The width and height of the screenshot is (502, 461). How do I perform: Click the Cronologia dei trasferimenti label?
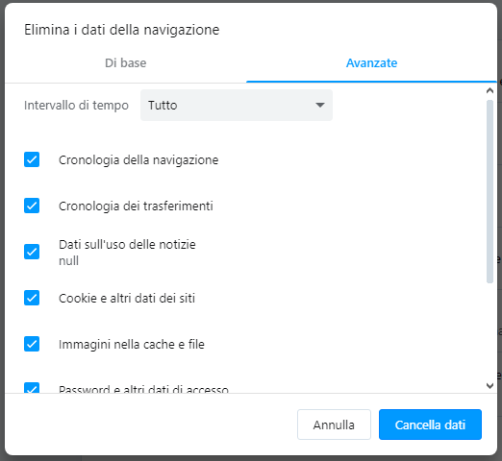(x=136, y=206)
